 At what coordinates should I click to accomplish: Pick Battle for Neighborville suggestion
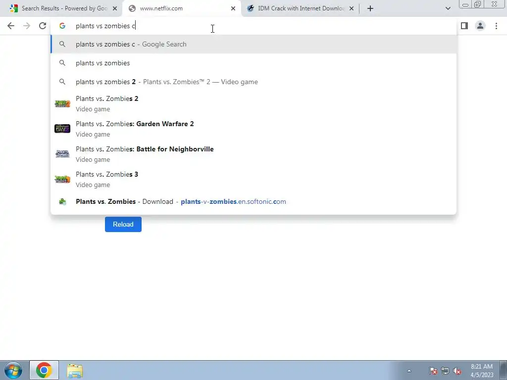pos(253,154)
